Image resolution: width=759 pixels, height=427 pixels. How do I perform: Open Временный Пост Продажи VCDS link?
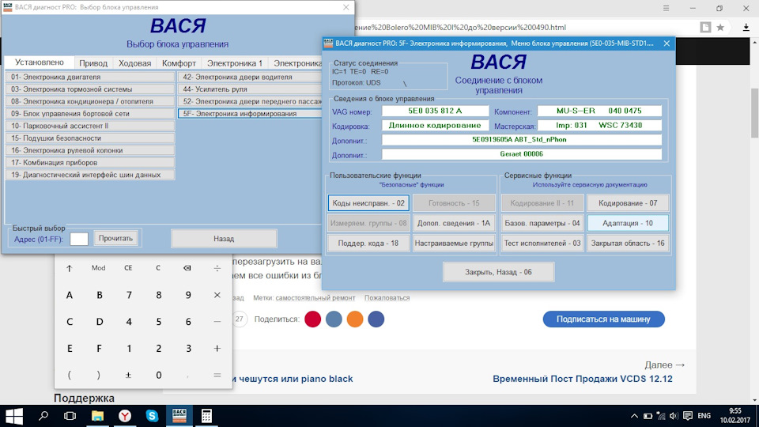coord(583,379)
